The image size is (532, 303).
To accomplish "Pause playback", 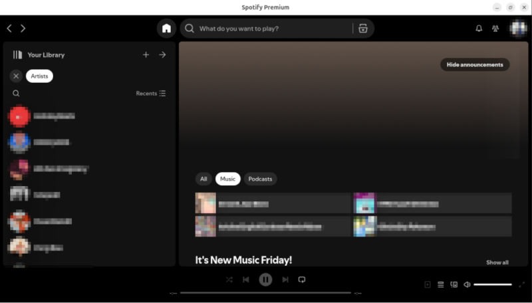I will point(265,280).
